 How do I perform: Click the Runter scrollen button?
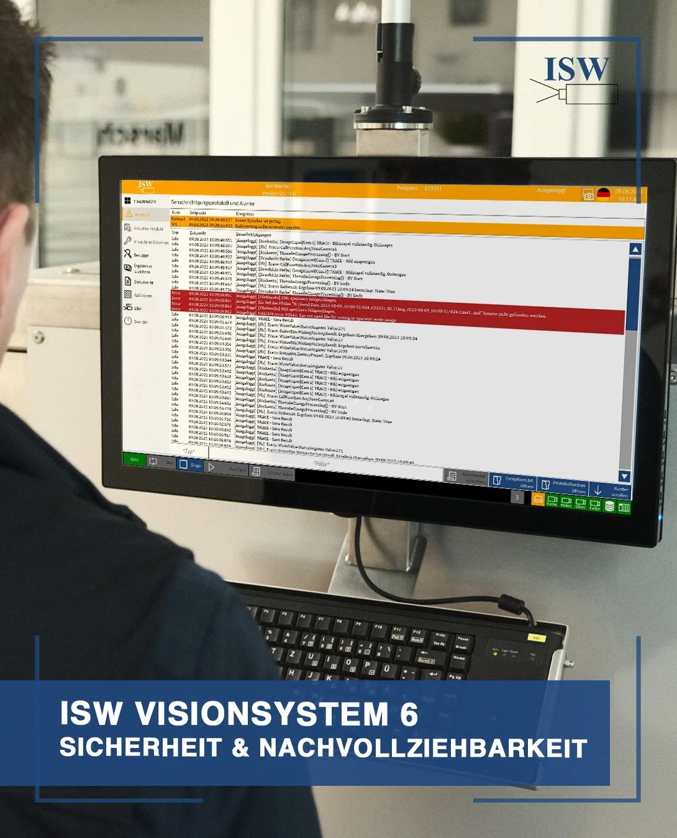click(609, 491)
